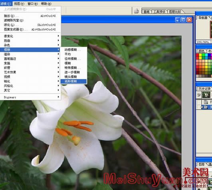
Task: Expand the 素描 submenu arrow
Action: pyautogui.click(x=58, y=63)
